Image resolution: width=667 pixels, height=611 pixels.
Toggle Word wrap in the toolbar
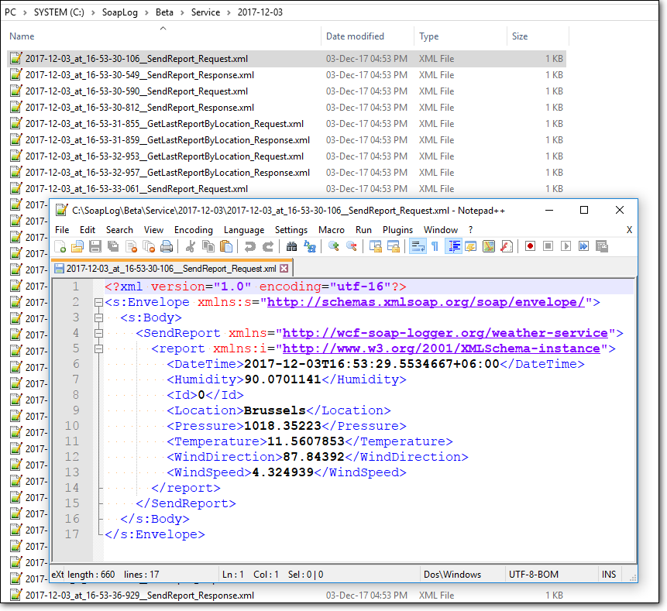pyautogui.click(x=417, y=247)
